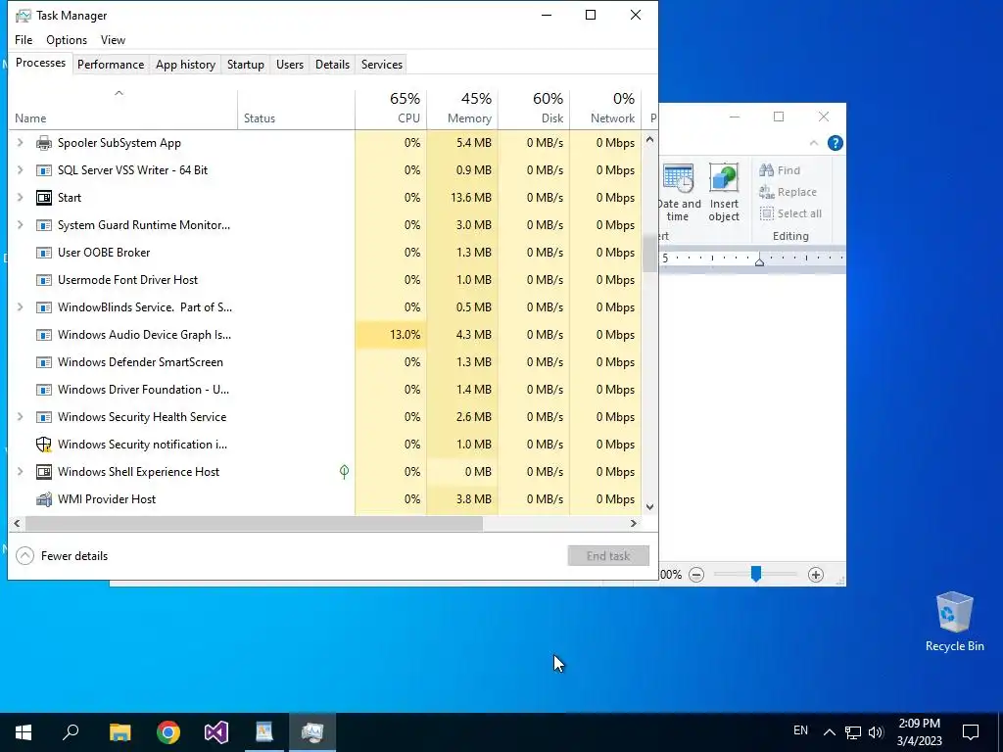The width and height of the screenshot is (1003, 752).
Task: Collapse view with Fewer details arrow
Action: [x=24, y=556]
